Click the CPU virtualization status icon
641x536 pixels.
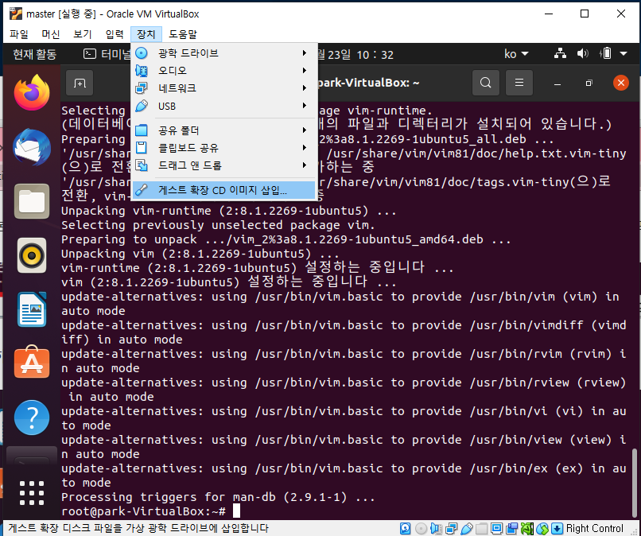pos(527,529)
